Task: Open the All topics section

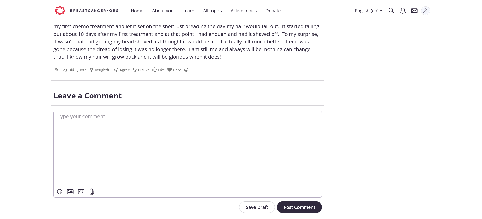Action: click(x=212, y=11)
